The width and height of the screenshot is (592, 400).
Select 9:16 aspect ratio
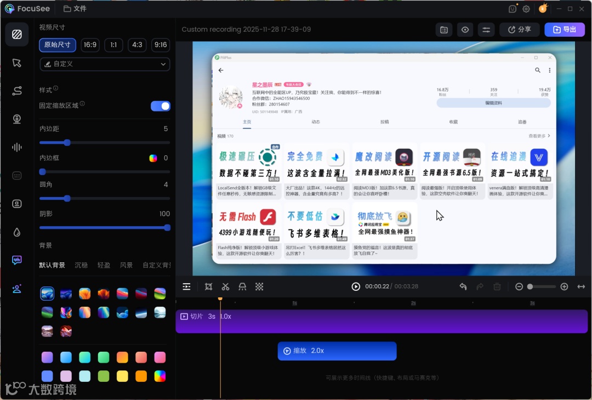pos(161,44)
